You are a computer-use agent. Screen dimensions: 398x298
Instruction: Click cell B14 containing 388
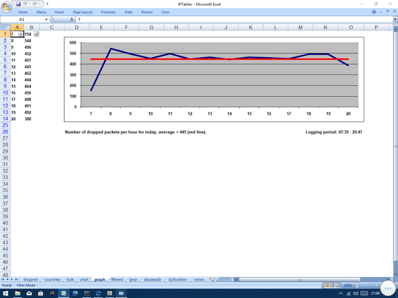click(x=31, y=119)
